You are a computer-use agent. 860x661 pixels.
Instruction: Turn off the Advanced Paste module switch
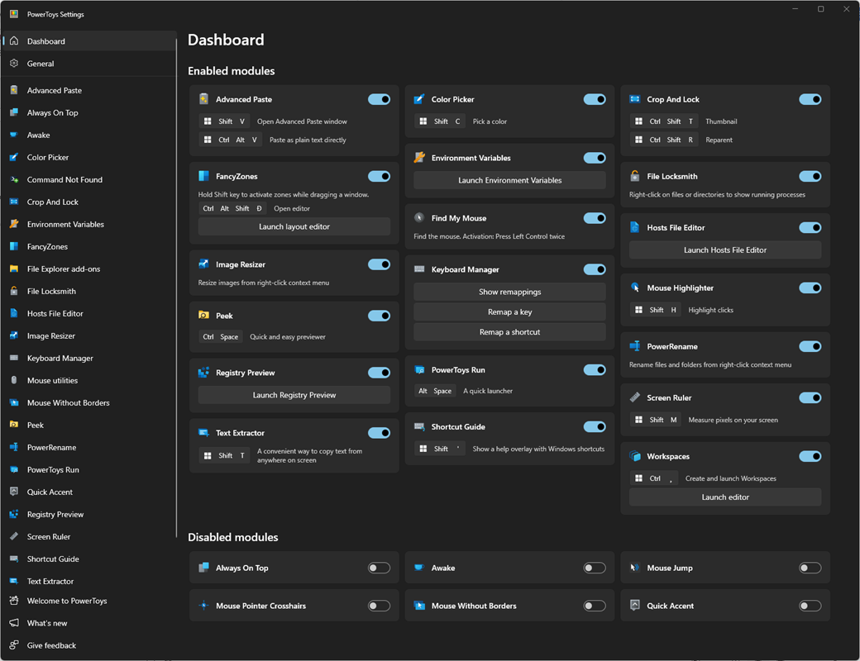(x=379, y=99)
